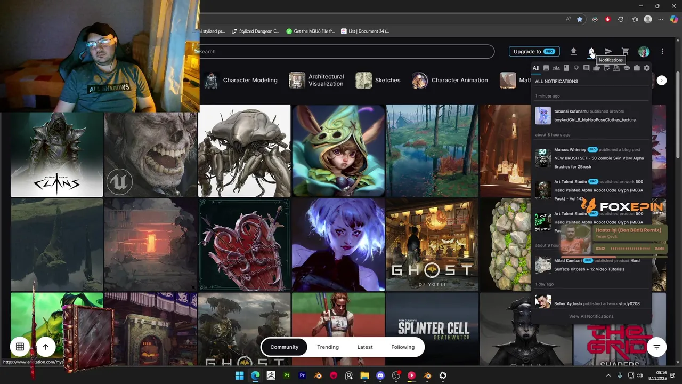The height and width of the screenshot is (384, 682).
Task: Open the user profile avatar
Action: point(644,52)
